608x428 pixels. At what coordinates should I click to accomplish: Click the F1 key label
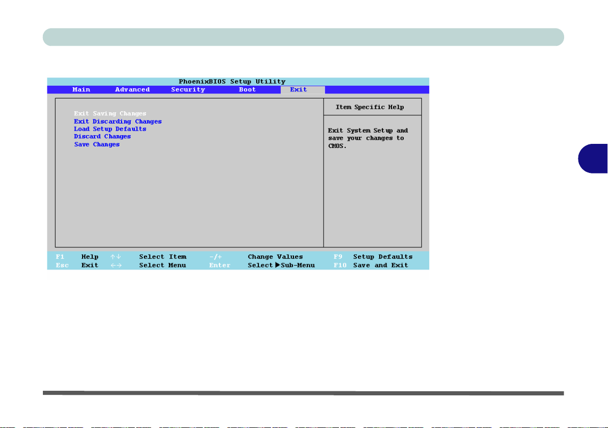point(60,257)
